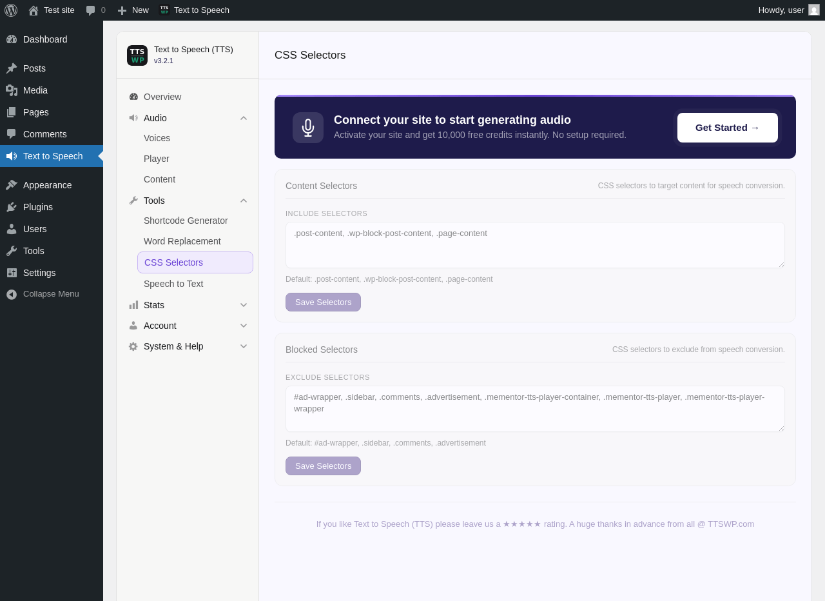This screenshot has height=601, width=825.
Task: Click the microphone icon in banner
Action: [x=308, y=128]
